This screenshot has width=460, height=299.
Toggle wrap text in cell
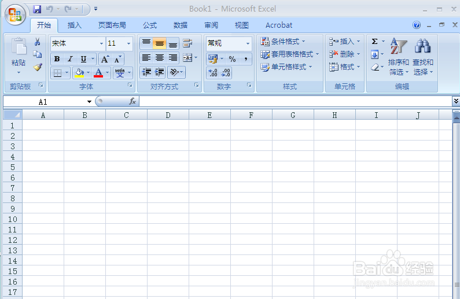[x=187, y=43]
